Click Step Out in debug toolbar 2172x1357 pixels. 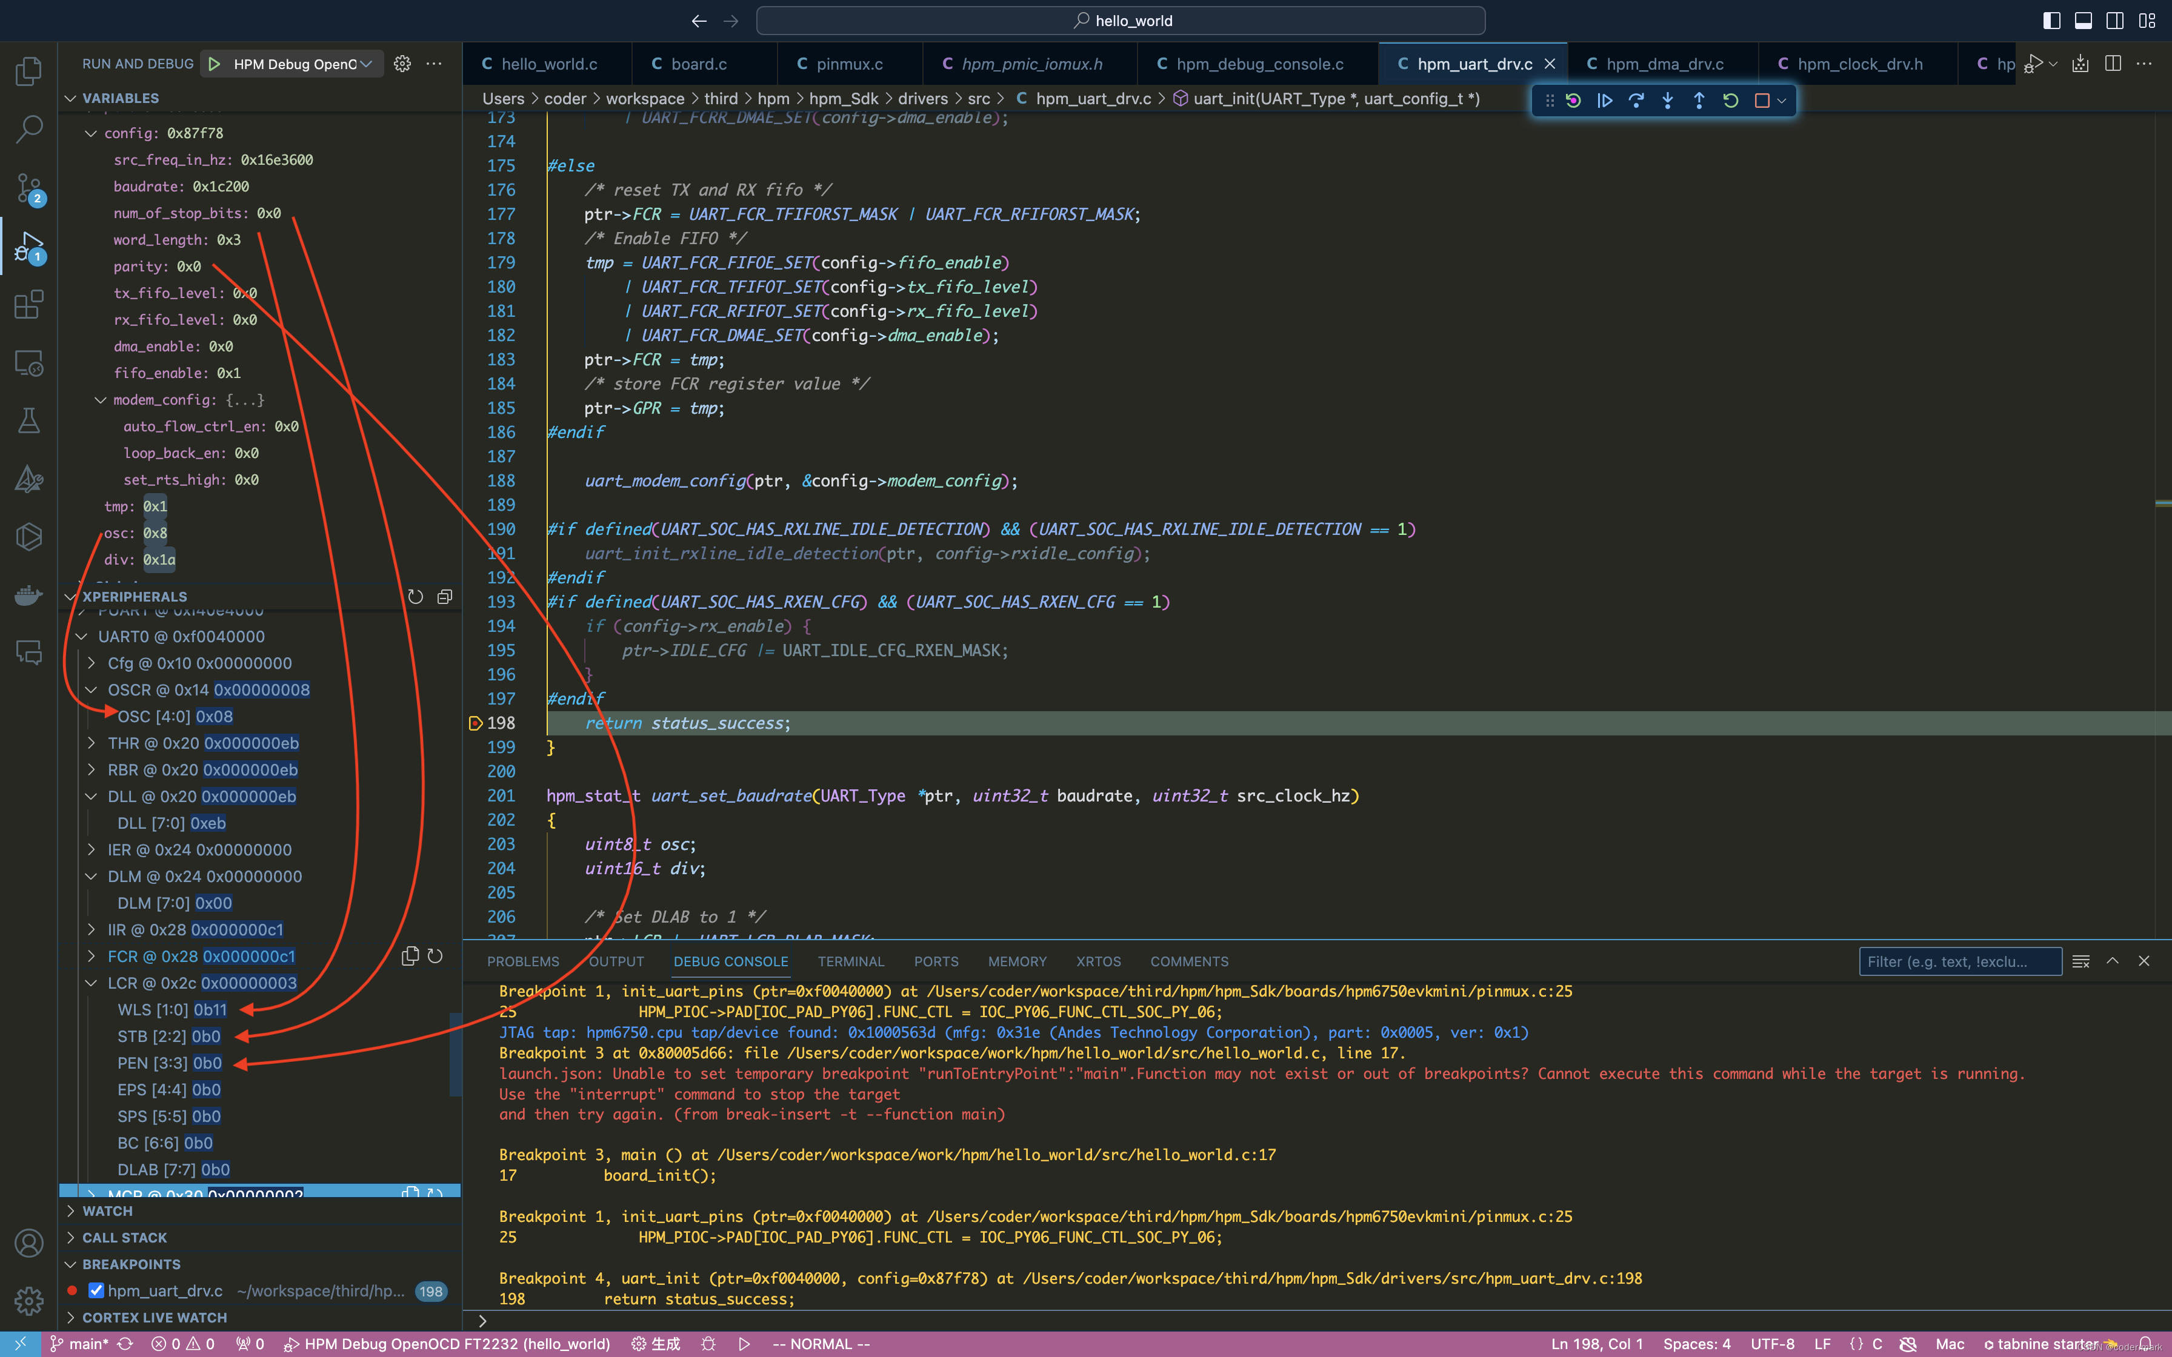[x=1699, y=101]
